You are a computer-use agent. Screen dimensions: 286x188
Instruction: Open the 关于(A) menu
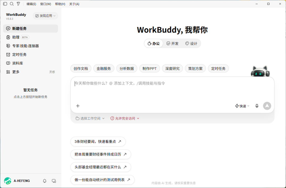pyautogui.click(x=74, y=4)
